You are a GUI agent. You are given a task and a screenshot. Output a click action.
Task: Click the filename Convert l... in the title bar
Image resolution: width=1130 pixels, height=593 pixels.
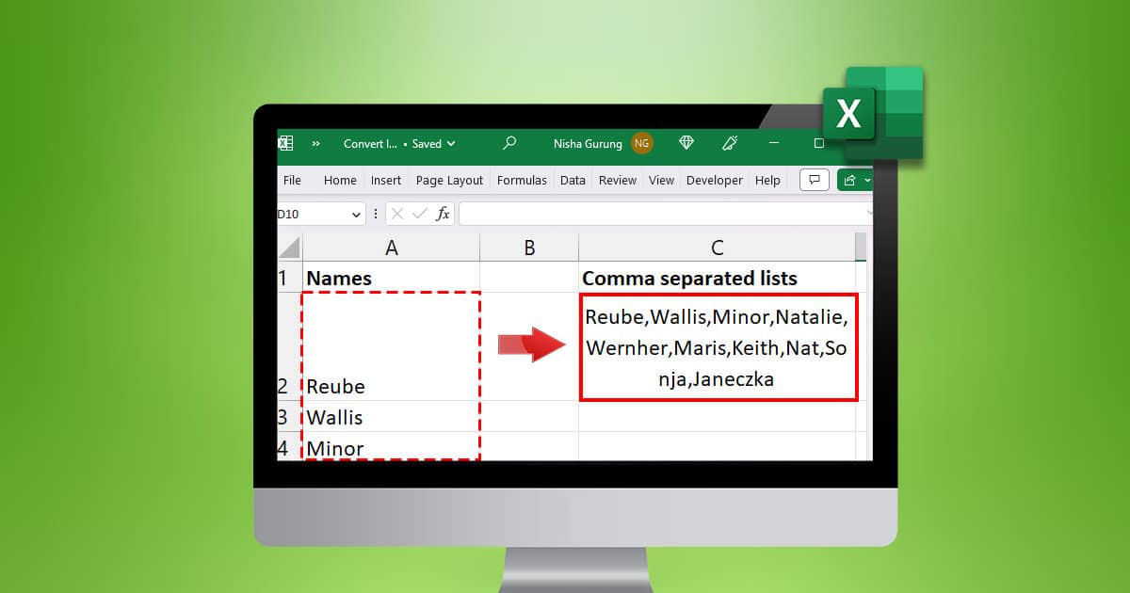[369, 143]
